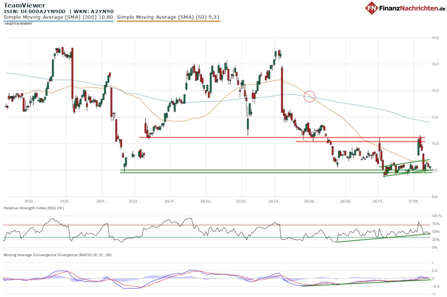Screen dimensions: 447x297
Task: Click the 31.10 date axis label
Action: [x=66, y=202]
